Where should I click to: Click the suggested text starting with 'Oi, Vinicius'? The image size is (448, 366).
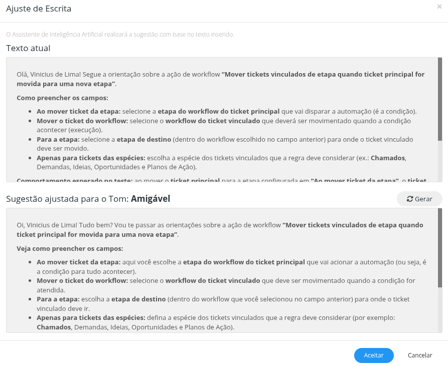click(x=220, y=230)
